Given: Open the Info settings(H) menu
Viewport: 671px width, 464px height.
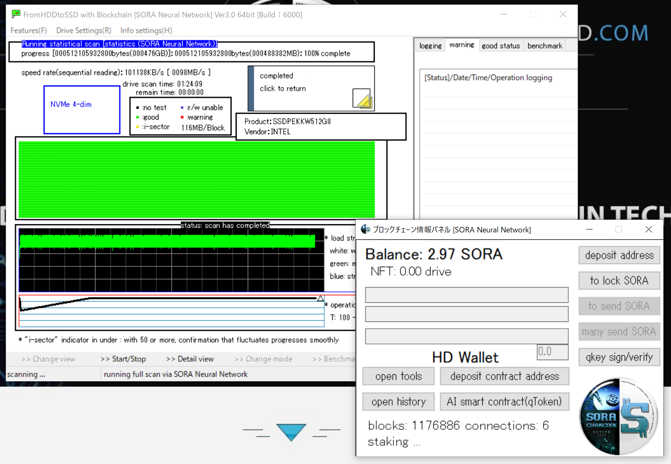Looking at the screenshot, I should coord(146,31).
